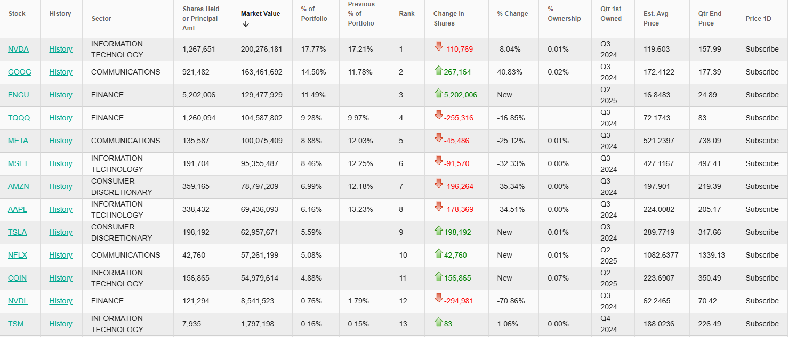Open the FNGU stock link
Viewport: 788px width, 337px height.
[x=19, y=95]
